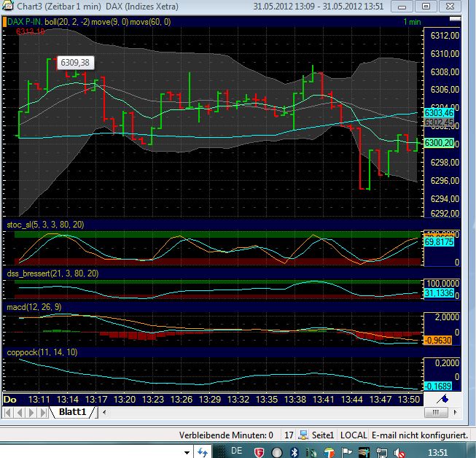Screen dimensions: 476x458
Task: Open the Bluetooth tray icon
Action: point(294,452)
